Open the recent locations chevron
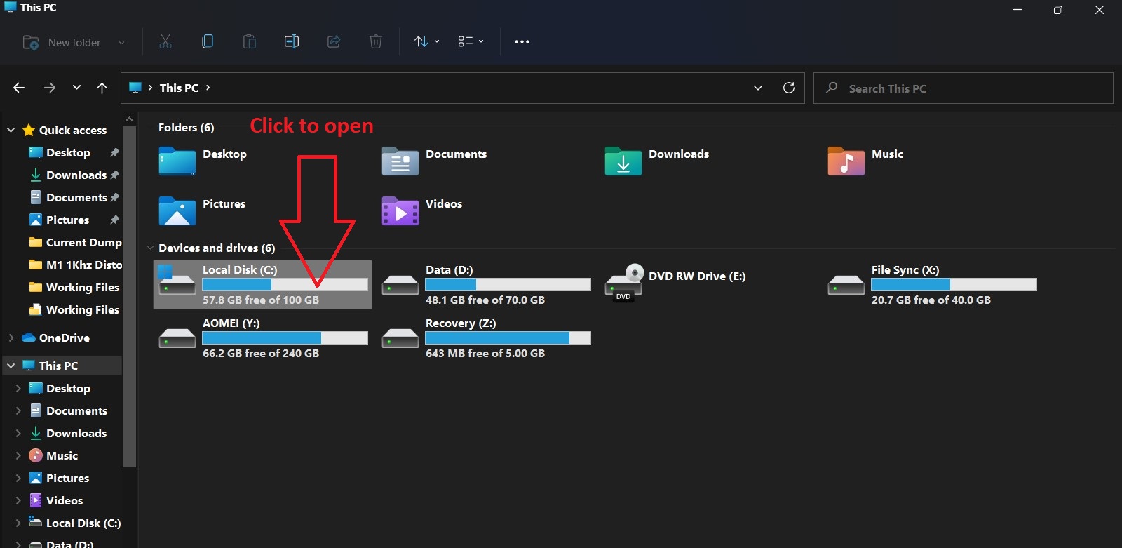Image resolution: width=1122 pixels, height=548 pixels. (76, 88)
